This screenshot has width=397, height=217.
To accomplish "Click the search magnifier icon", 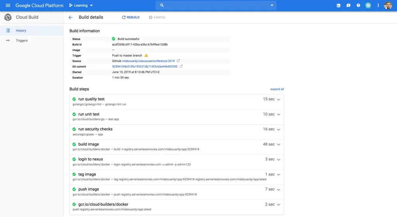I will click(162, 5).
